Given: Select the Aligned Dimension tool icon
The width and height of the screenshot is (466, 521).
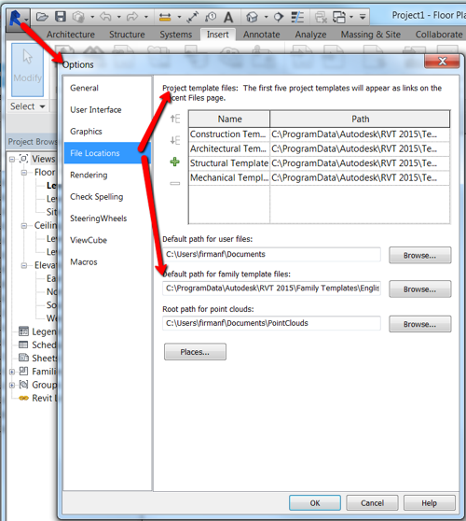Looking at the screenshot, I should pos(192,17).
